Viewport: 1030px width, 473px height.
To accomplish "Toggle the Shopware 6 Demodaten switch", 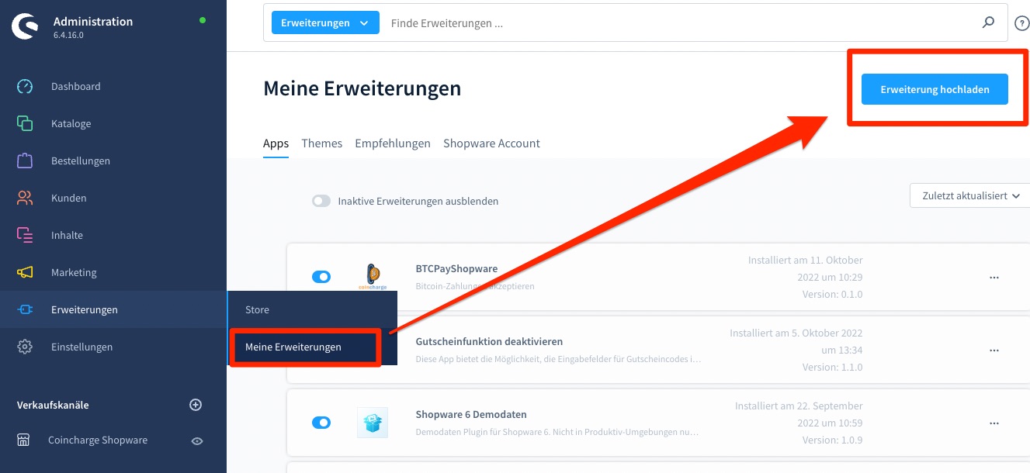I will click(321, 423).
